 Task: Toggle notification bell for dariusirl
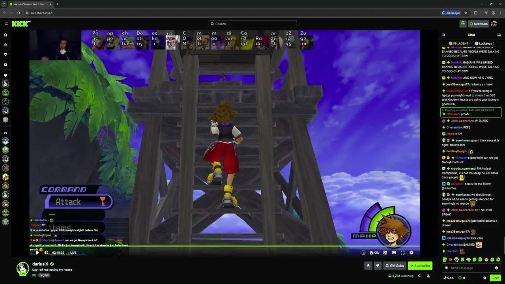point(368,266)
